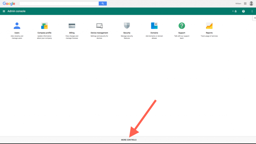Screen dimensions: 256x144
Task: Click the notifications bell icon
Action: (x=235, y=11)
